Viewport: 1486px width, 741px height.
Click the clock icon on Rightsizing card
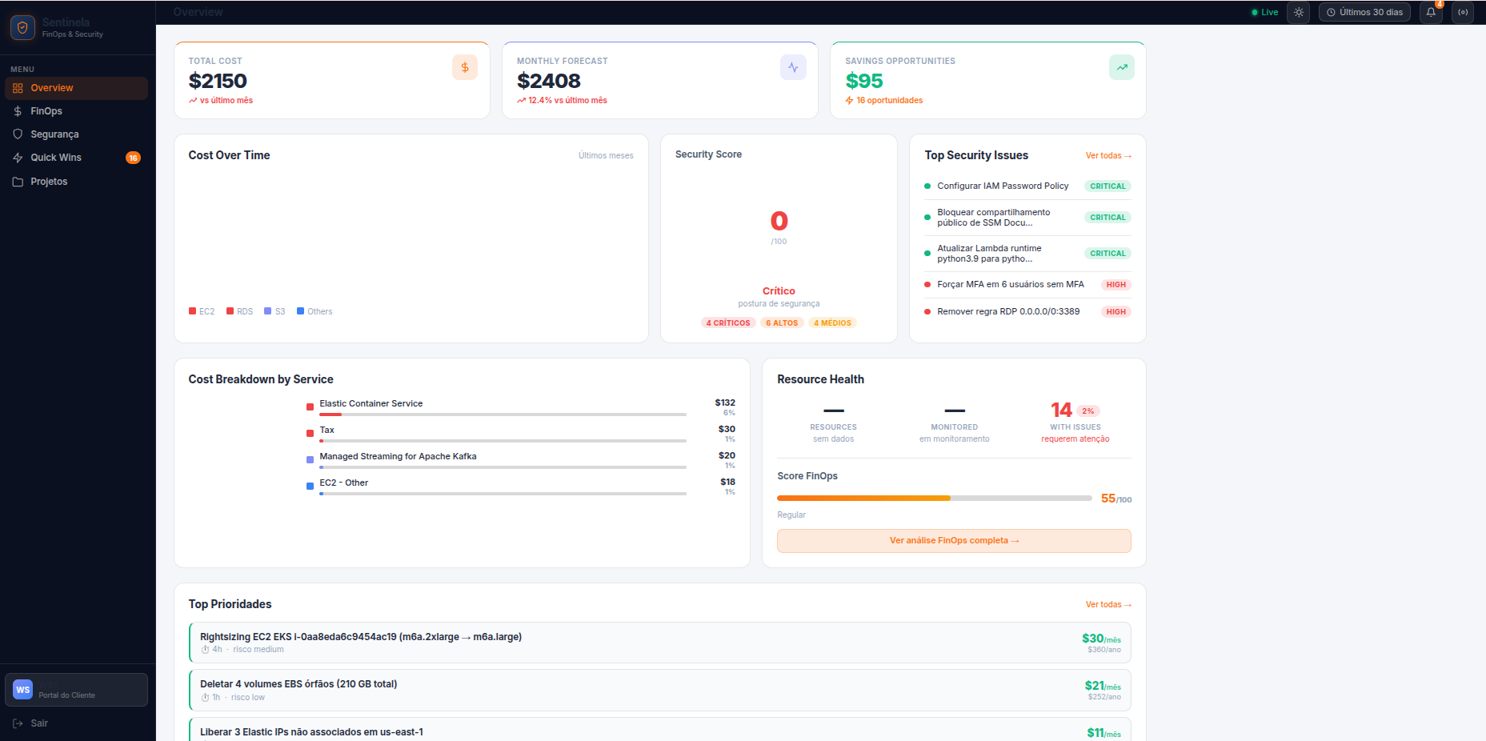205,650
